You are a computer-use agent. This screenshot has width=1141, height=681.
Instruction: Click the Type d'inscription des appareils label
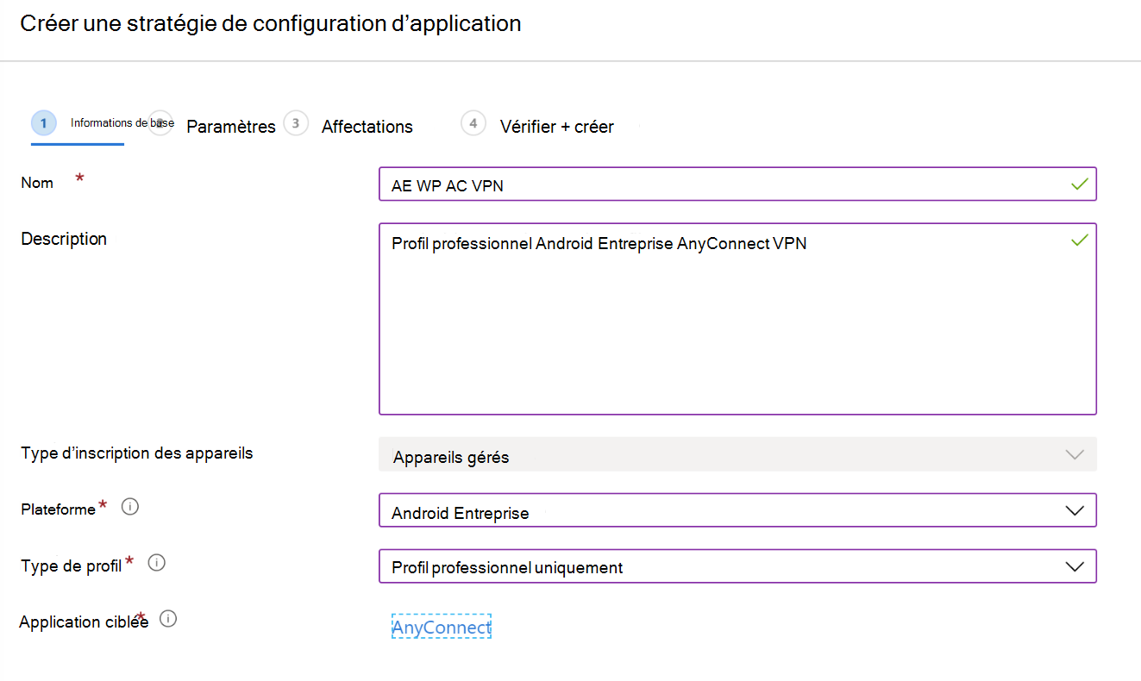pyautogui.click(x=137, y=453)
